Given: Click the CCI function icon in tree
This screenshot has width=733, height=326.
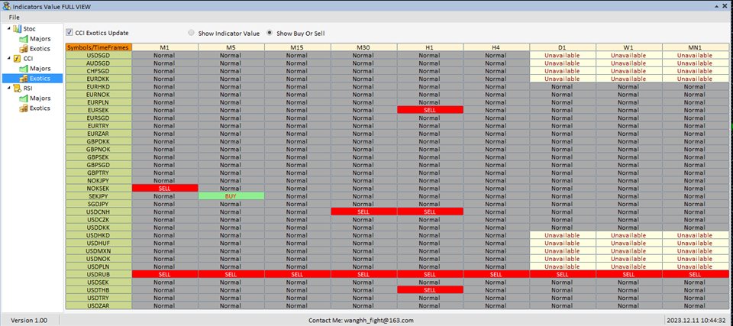Looking at the screenshot, I should pos(17,59).
